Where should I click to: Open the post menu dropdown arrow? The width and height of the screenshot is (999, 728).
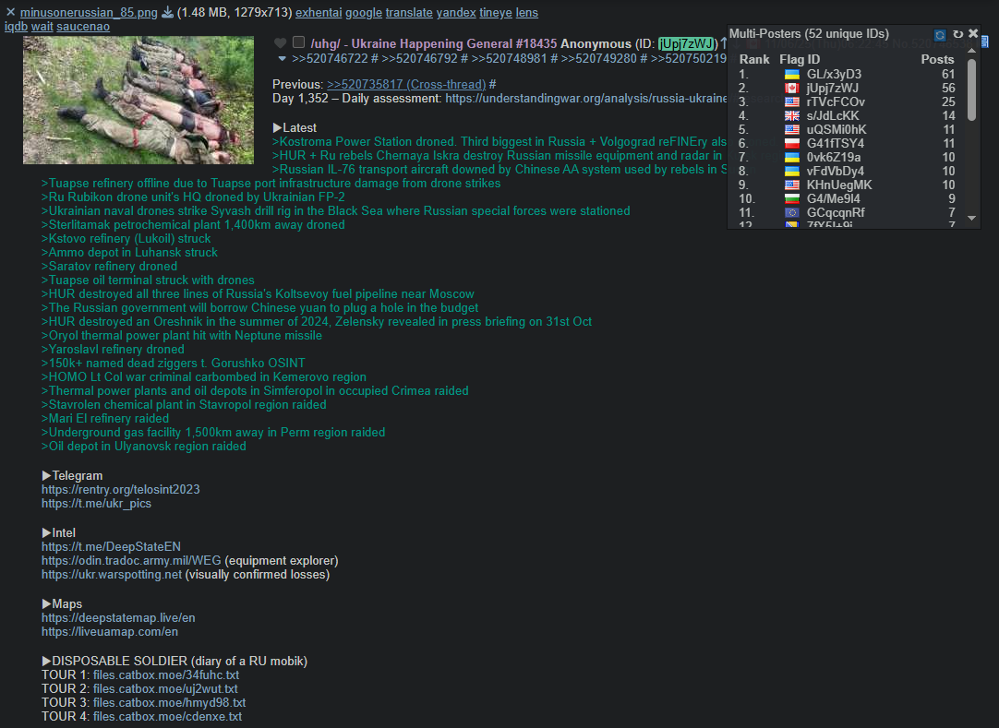[283, 59]
